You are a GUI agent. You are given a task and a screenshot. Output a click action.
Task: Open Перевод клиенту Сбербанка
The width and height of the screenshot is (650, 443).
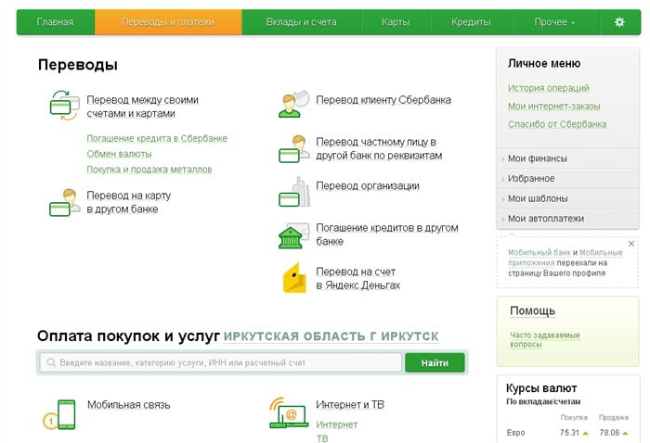coord(383,100)
